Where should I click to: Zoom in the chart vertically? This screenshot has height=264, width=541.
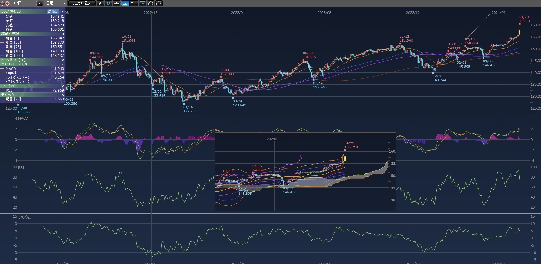pyautogui.click(x=159, y=3)
